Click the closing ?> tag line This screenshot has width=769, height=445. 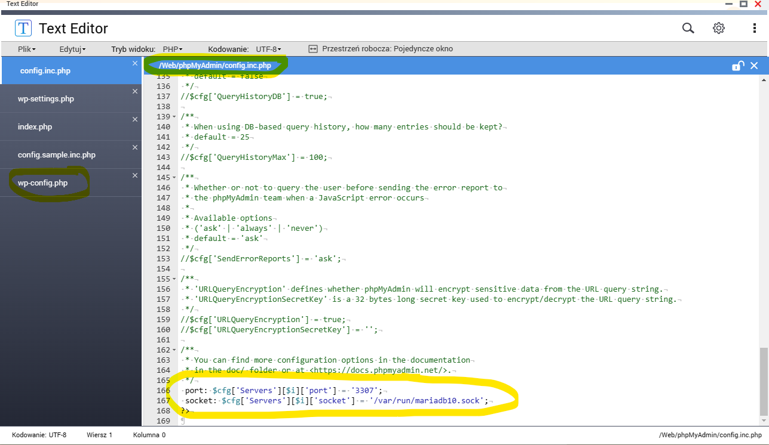(x=186, y=411)
